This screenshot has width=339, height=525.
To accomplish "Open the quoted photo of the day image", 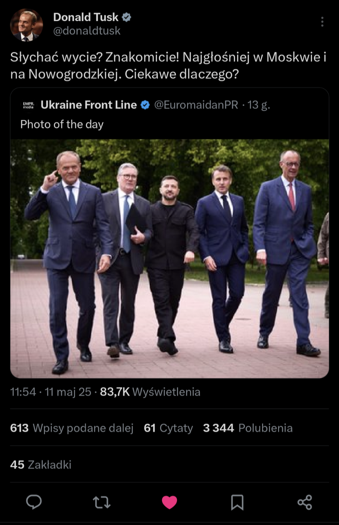I will click(169, 258).
